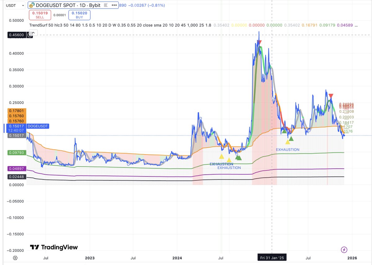Click the purple lightning boost icon

pyautogui.click(x=344, y=250)
